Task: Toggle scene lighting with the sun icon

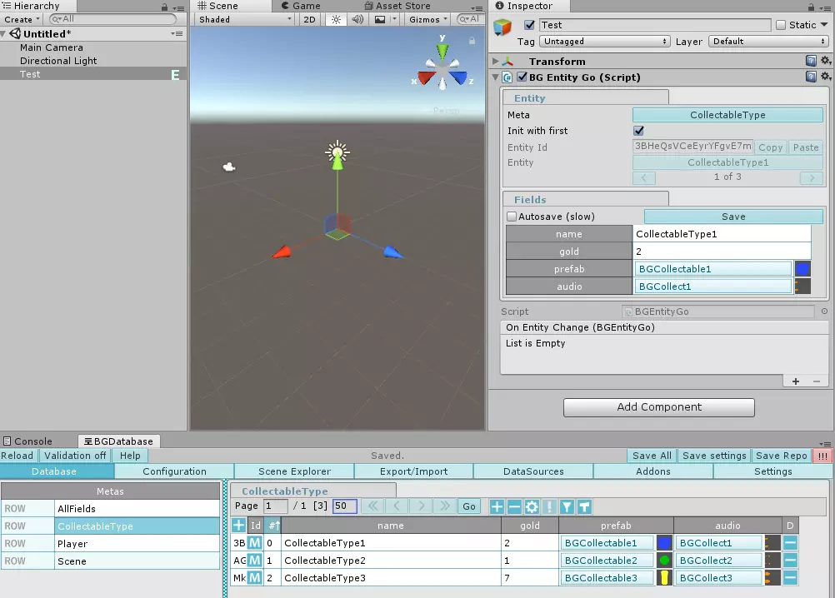Action: pos(336,19)
